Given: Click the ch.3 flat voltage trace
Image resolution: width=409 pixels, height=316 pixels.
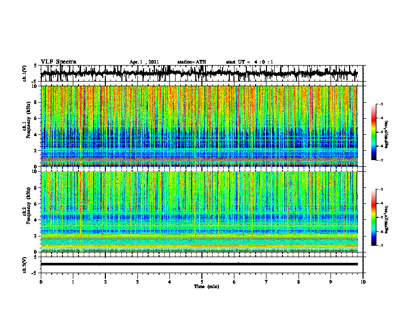Looking at the screenshot, I should coord(199,264).
